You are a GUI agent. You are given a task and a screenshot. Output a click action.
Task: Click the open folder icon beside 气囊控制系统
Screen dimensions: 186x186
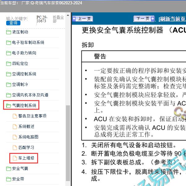[9, 105]
